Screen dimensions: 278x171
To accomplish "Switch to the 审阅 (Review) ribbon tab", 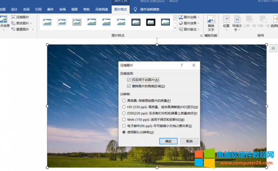I will (62, 9).
